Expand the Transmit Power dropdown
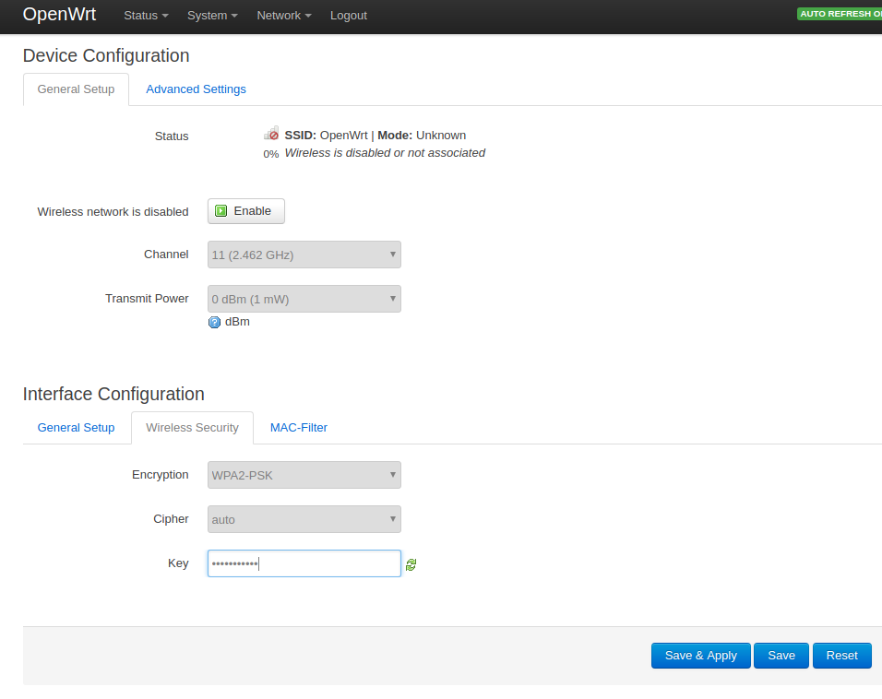The width and height of the screenshot is (882, 699). coord(304,299)
